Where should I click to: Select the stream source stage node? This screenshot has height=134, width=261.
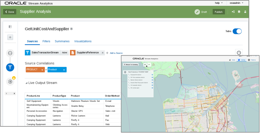[x=10, y=53]
